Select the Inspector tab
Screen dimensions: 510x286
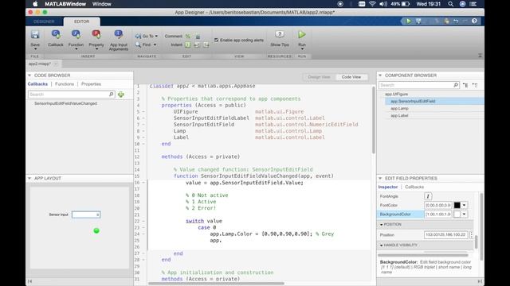388,187
